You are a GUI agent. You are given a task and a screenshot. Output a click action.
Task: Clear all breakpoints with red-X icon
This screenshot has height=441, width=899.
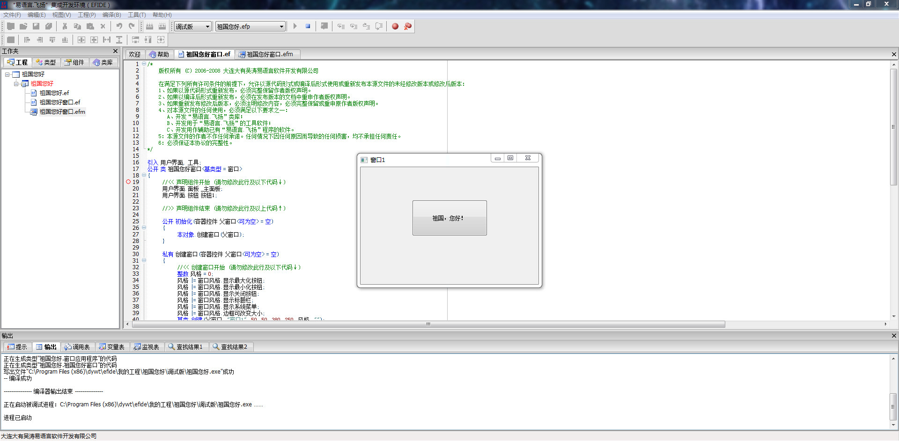(x=408, y=26)
